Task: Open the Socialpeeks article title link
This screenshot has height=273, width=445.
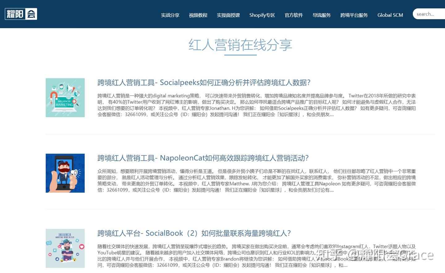Action: point(204,83)
